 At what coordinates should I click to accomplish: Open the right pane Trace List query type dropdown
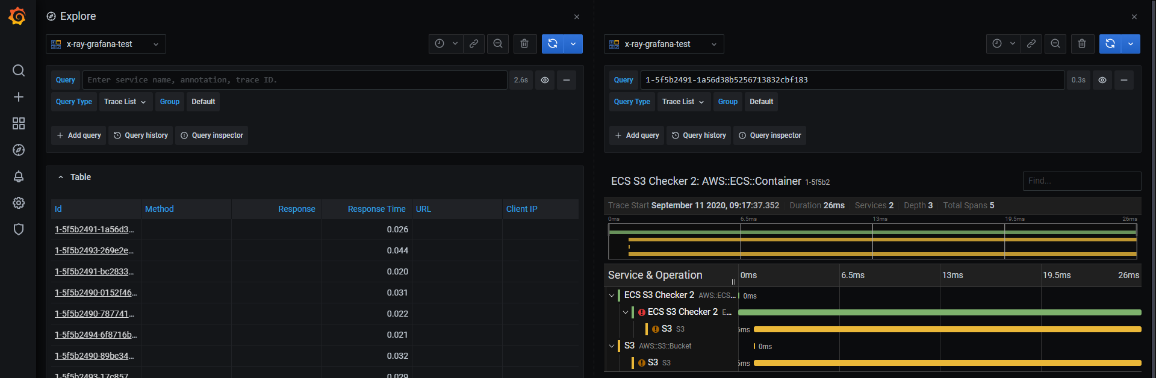click(683, 102)
